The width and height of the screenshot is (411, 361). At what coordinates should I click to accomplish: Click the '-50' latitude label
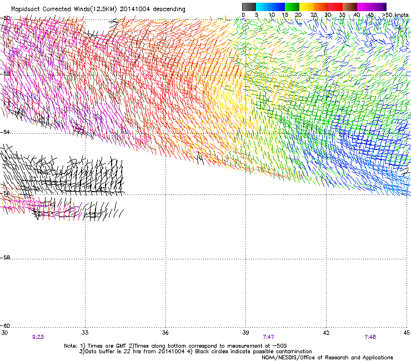(x=5, y=18)
